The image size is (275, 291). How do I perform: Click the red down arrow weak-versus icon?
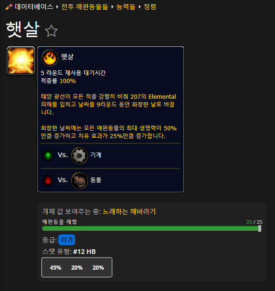click(48, 180)
